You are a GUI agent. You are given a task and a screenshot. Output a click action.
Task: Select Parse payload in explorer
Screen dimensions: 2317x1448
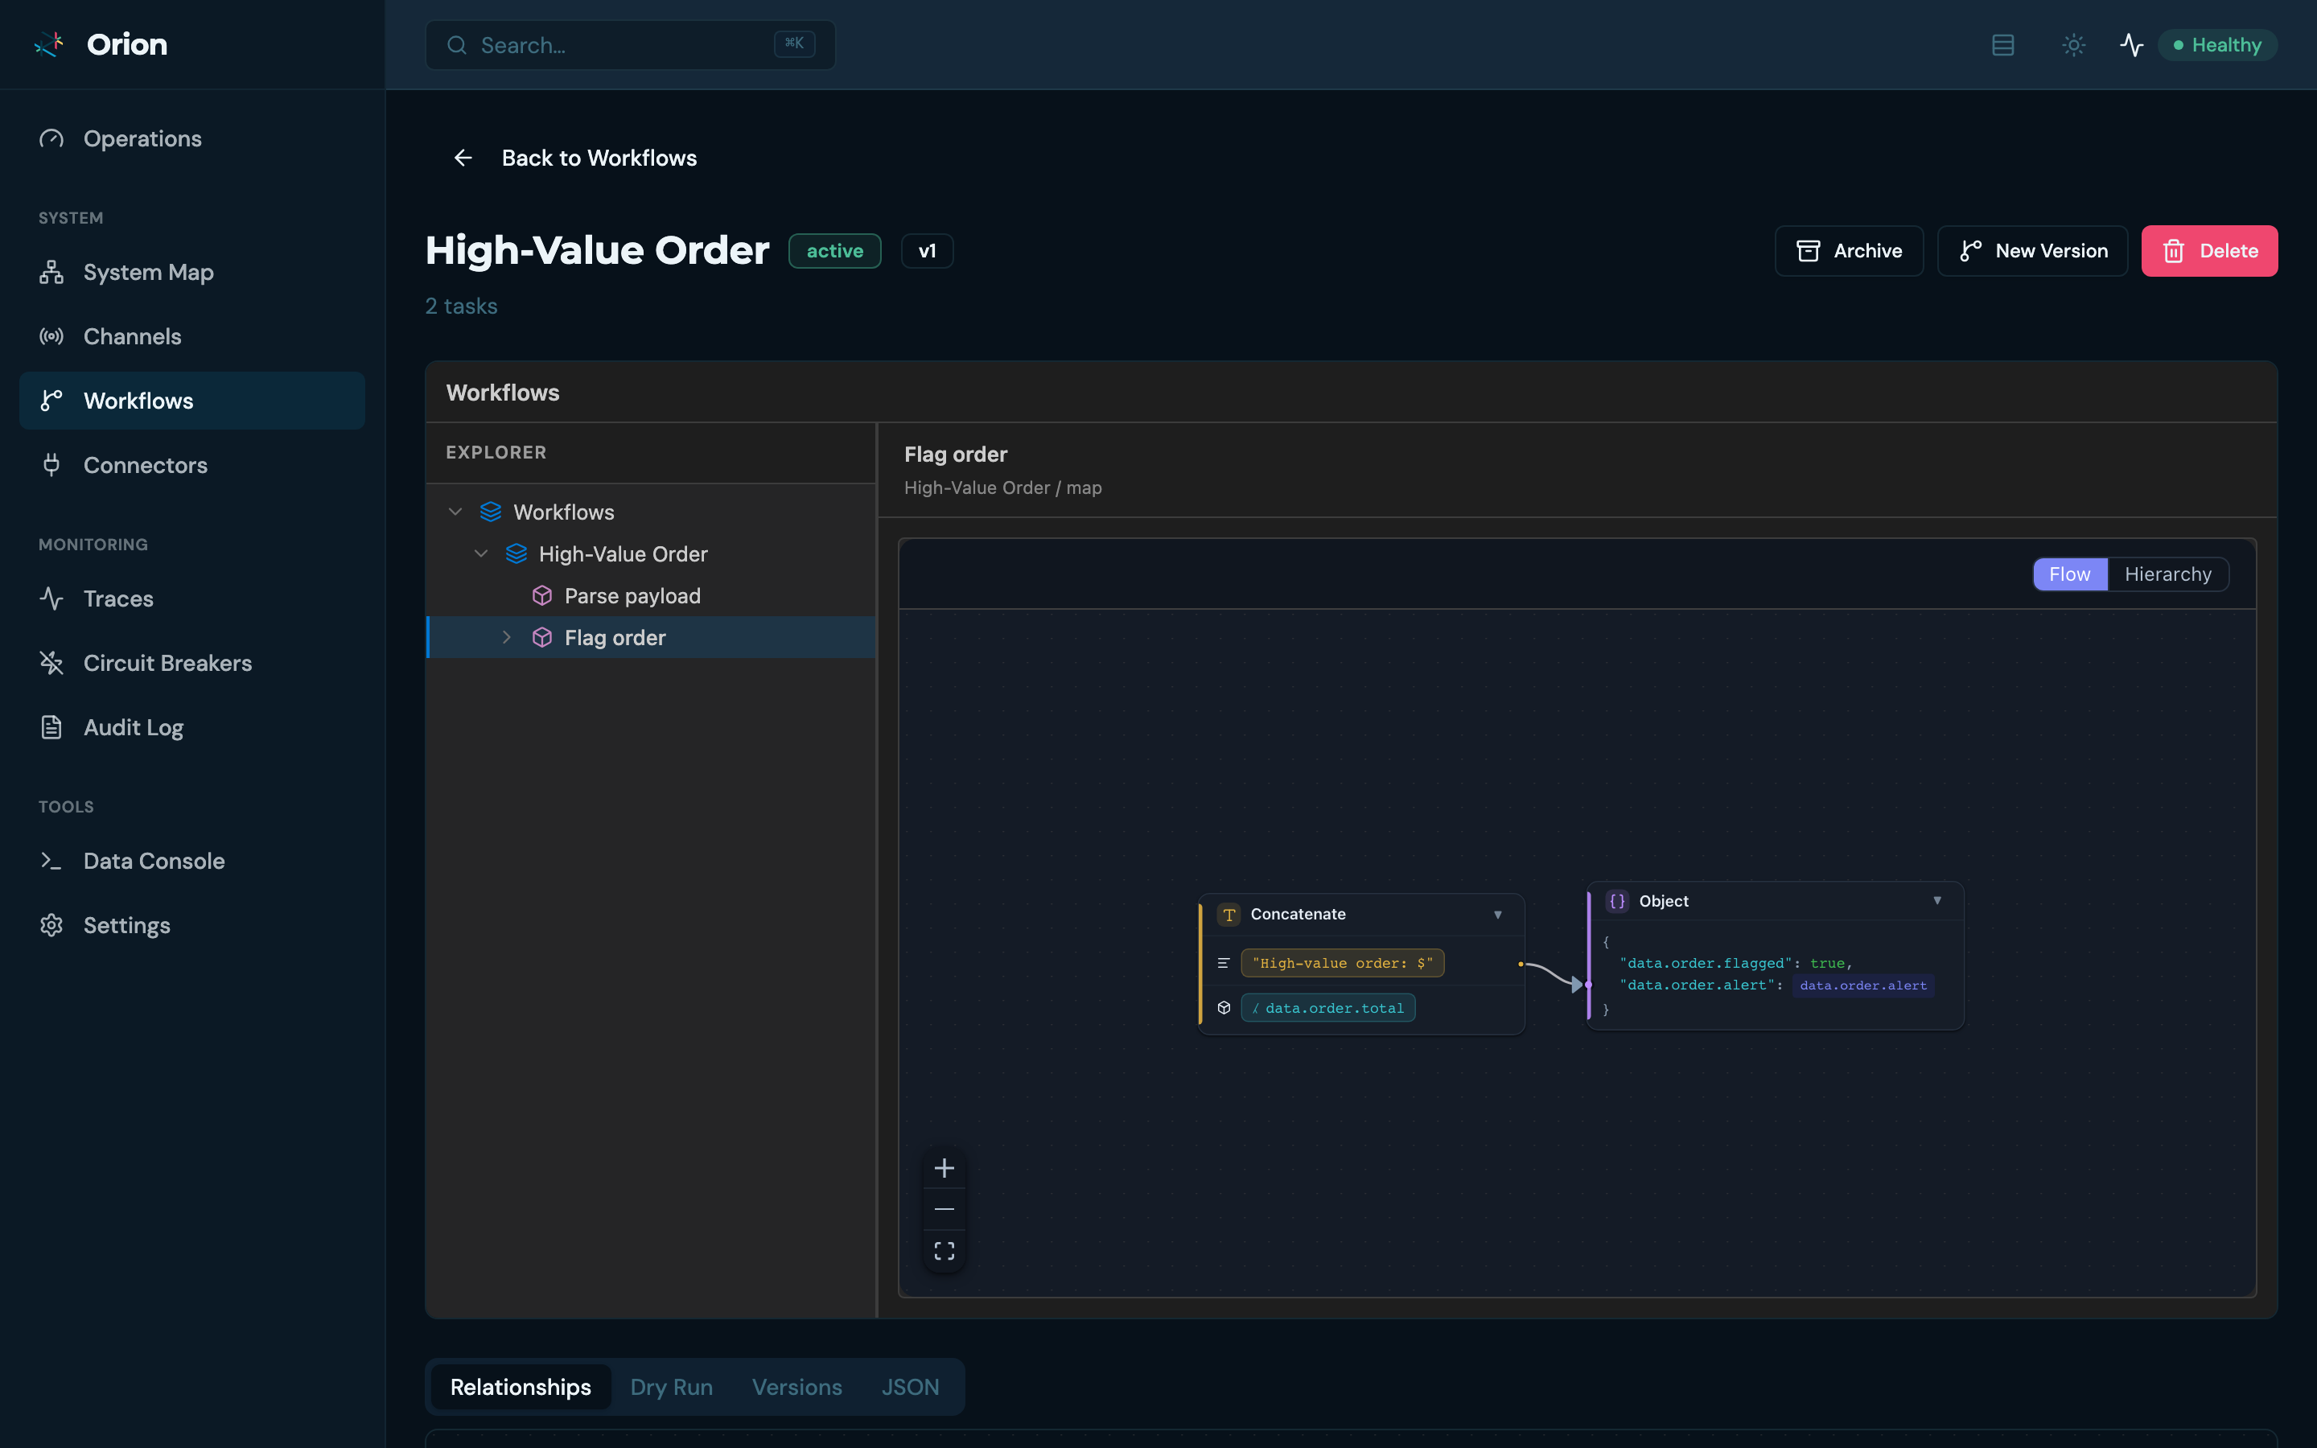(651, 595)
